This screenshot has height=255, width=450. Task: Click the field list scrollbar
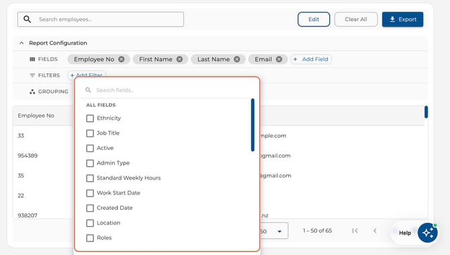tap(253, 124)
